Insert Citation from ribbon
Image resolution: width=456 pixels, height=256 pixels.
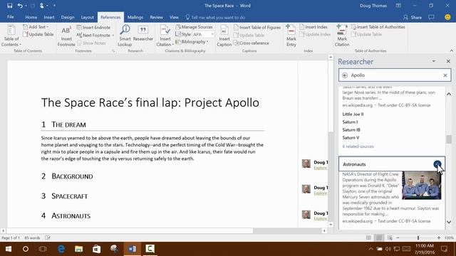[x=165, y=36]
